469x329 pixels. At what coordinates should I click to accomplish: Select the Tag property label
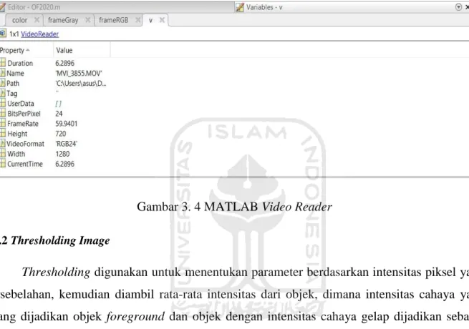tap(12, 94)
